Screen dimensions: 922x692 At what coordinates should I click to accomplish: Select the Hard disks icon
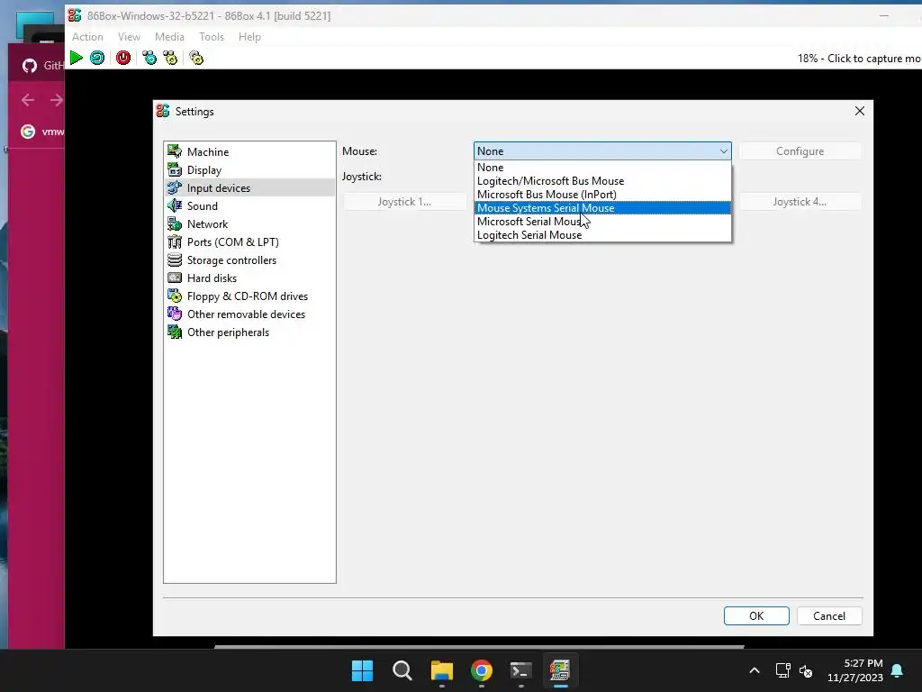pos(175,278)
